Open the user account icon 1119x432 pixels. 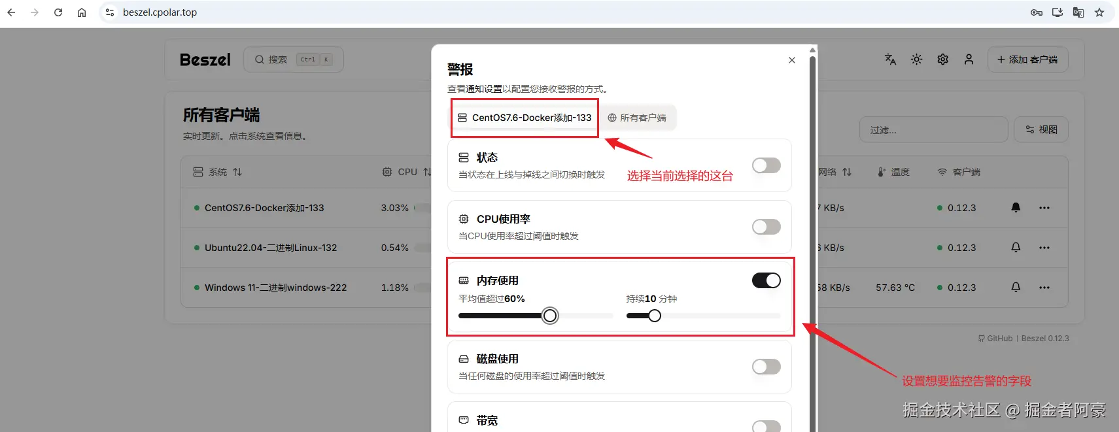pos(969,59)
